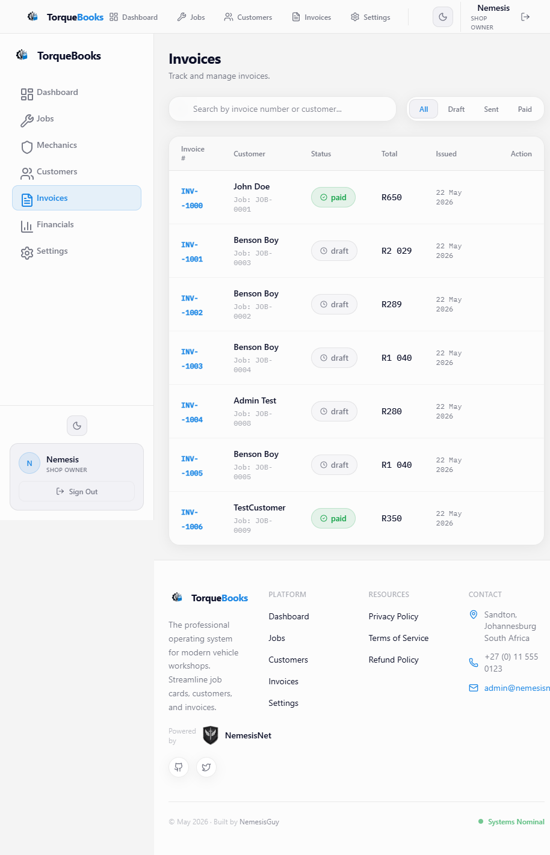Open invoice INV--1005
The image size is (550, 855).
[192, 466]
